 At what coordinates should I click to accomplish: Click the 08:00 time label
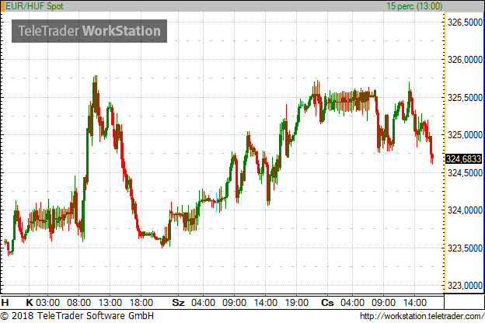pyautogui.click(x=79, y=302)
